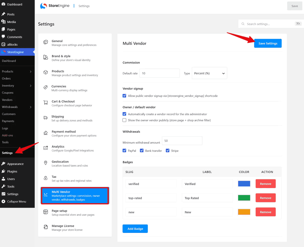Click the WordPress Settings sliders icon
The width and height of the screenshot is (304, 247).
click(x=3, y=194)
